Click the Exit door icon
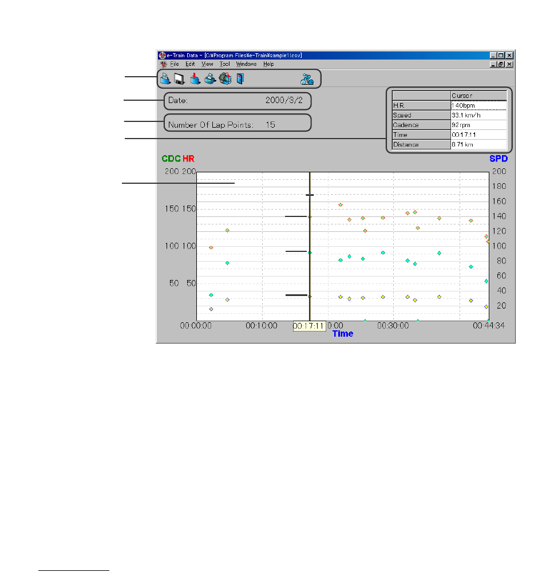 pyautogui.click(x=240, y=79)
